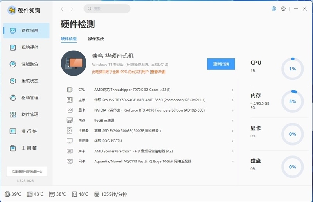Click the version number 3.3.23.1026
The height and width of the screenshot is (202, 313).
click(x=25, y=180)
